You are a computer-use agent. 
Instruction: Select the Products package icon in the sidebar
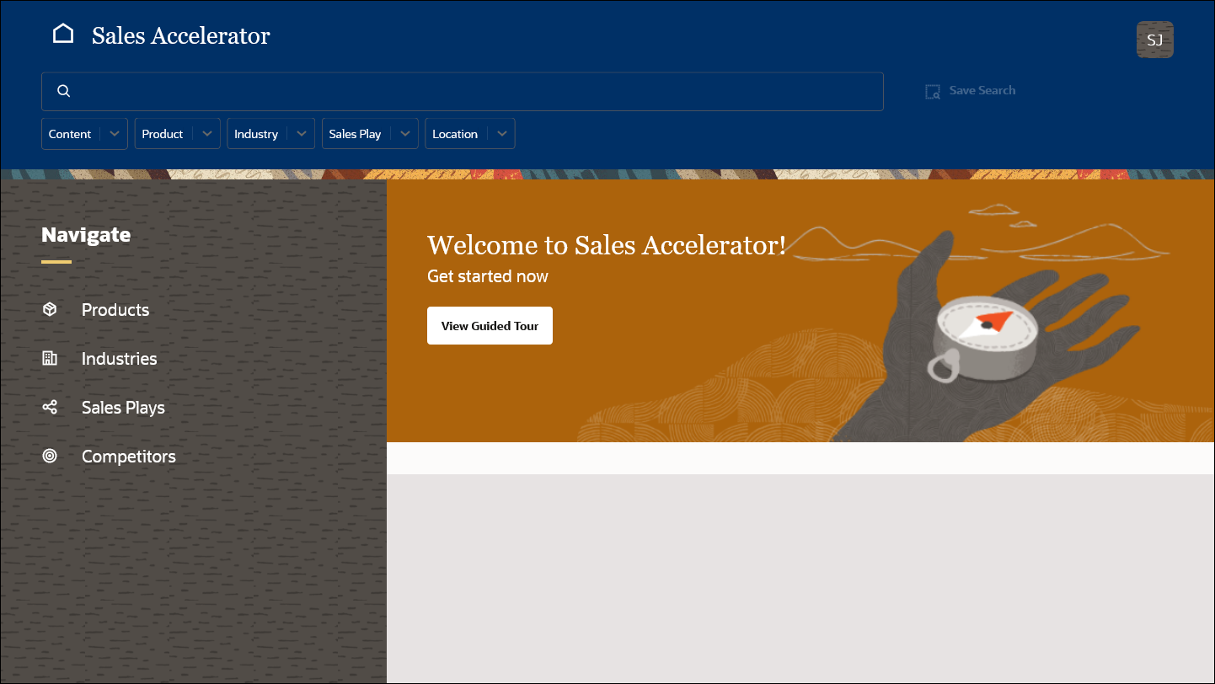point(50,309)
